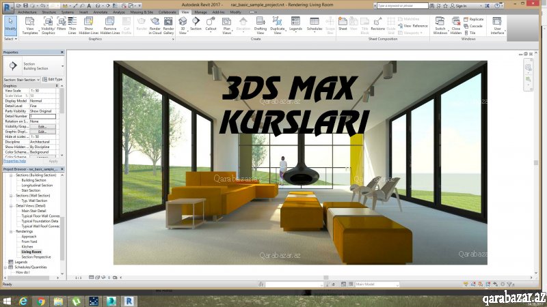Screen dimensions: 547x307
Task: Open the Manage ribbon tab
Action: (200, 12)
